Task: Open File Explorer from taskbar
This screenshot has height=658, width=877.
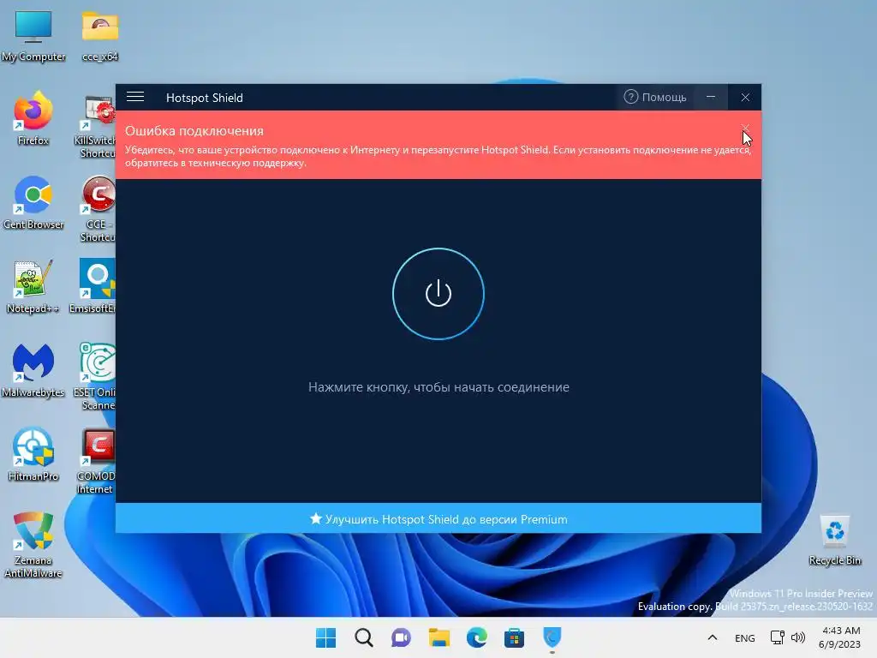Action: click(439, 637)
